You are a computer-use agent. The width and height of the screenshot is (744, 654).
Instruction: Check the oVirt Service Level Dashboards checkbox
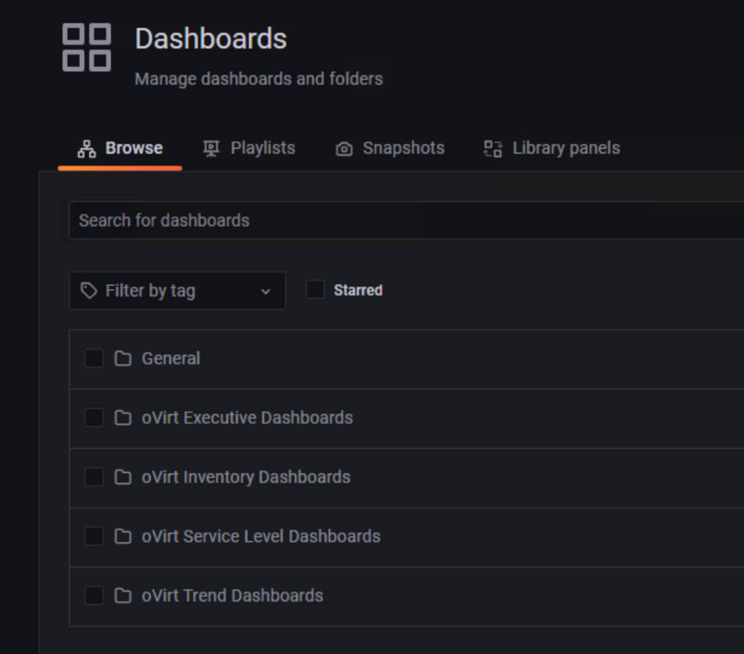tap(94, 536)
